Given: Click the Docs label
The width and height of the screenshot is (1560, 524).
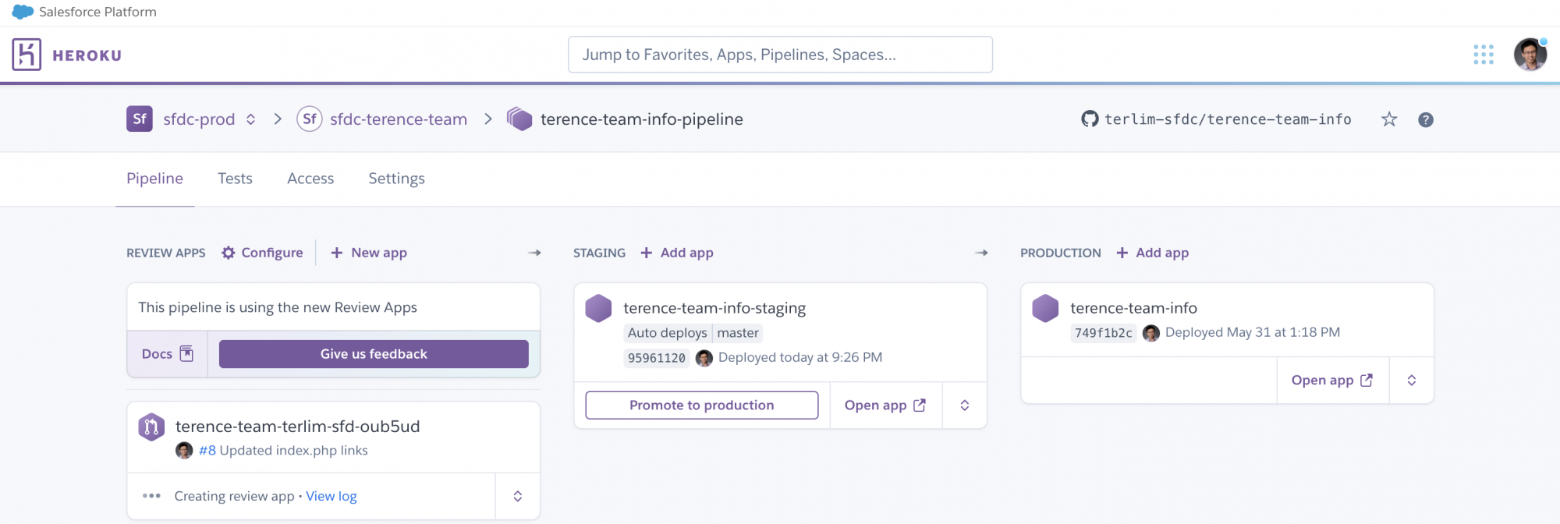Looking at the screenshot, I should pos(157,354).
